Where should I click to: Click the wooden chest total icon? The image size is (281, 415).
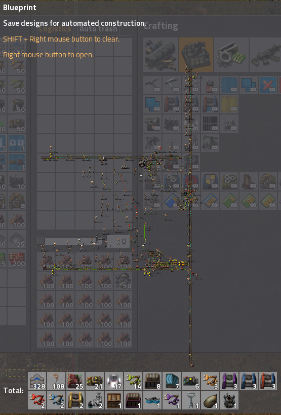point(114,400)
